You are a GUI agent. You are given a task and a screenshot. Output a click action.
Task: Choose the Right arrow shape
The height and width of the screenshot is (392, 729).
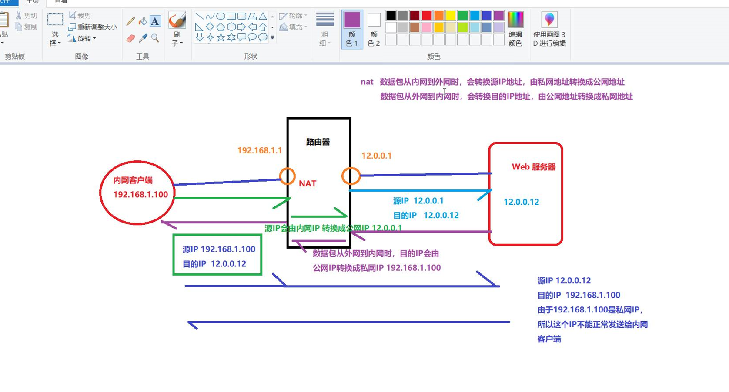pos(242,27)
